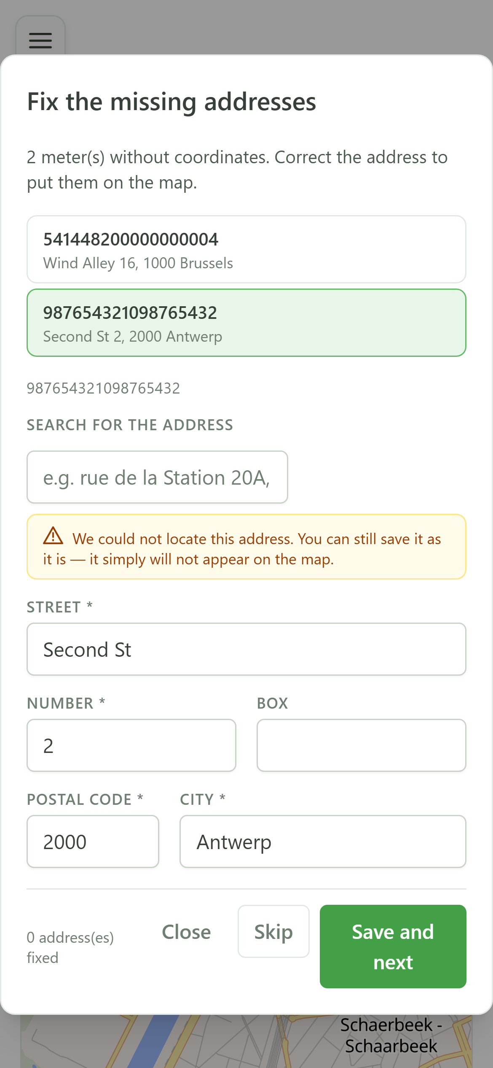493x1068 pixels.
Task: Click the Search for the address label
Action: [x=130, y=425]
